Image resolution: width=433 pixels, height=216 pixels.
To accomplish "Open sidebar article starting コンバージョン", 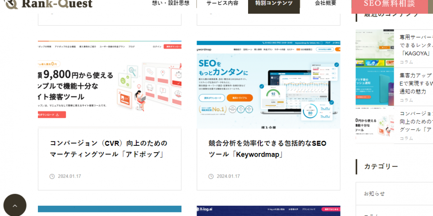I will (416, 121).
